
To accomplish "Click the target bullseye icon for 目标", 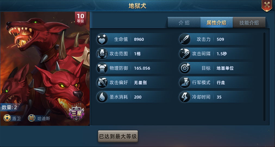I will (x=185, y=68).
